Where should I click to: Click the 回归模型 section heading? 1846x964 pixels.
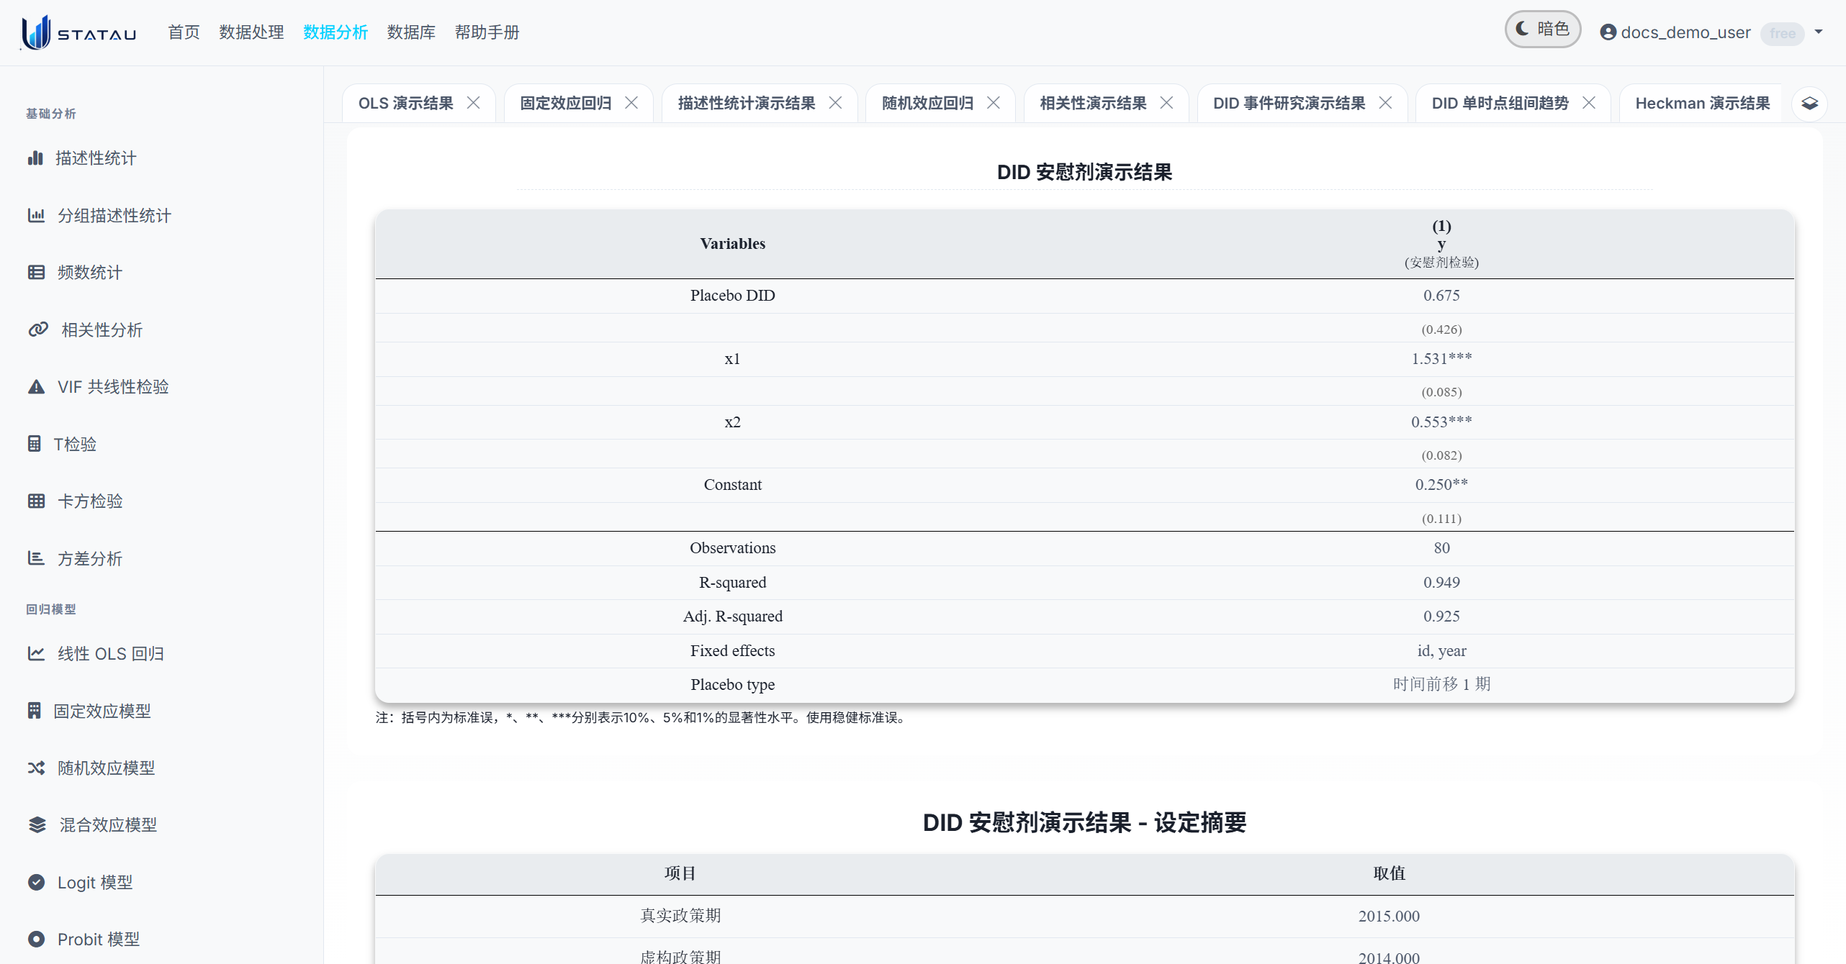coord(50,609)
